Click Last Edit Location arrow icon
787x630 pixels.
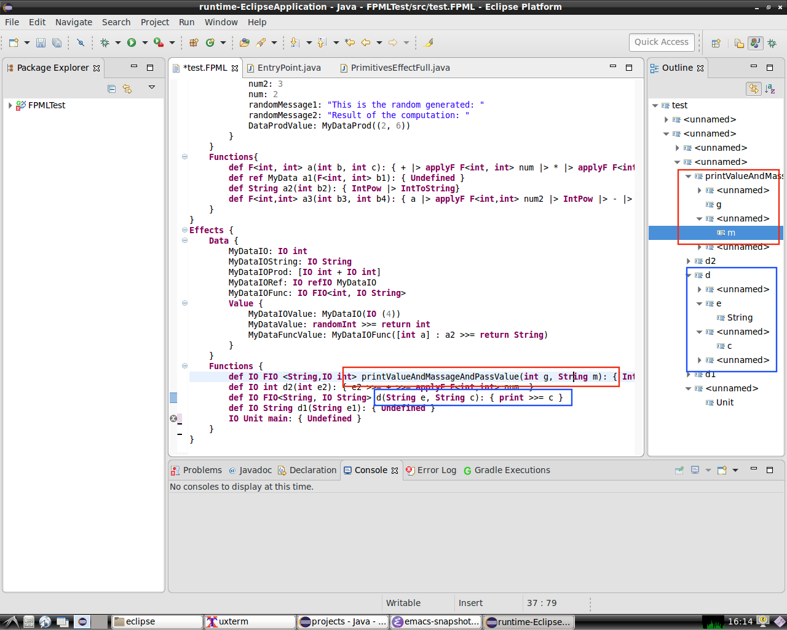pos(350,42)
